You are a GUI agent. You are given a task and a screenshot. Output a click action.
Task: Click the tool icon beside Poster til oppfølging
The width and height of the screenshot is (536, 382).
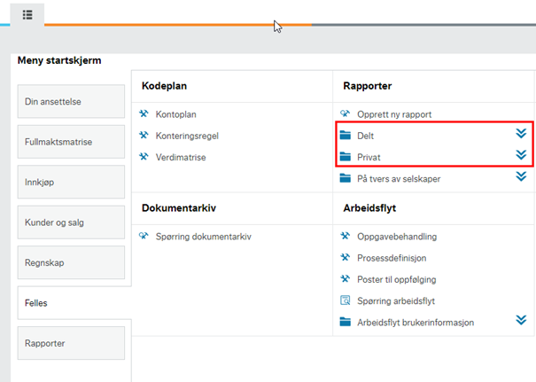tap(346, 278)
